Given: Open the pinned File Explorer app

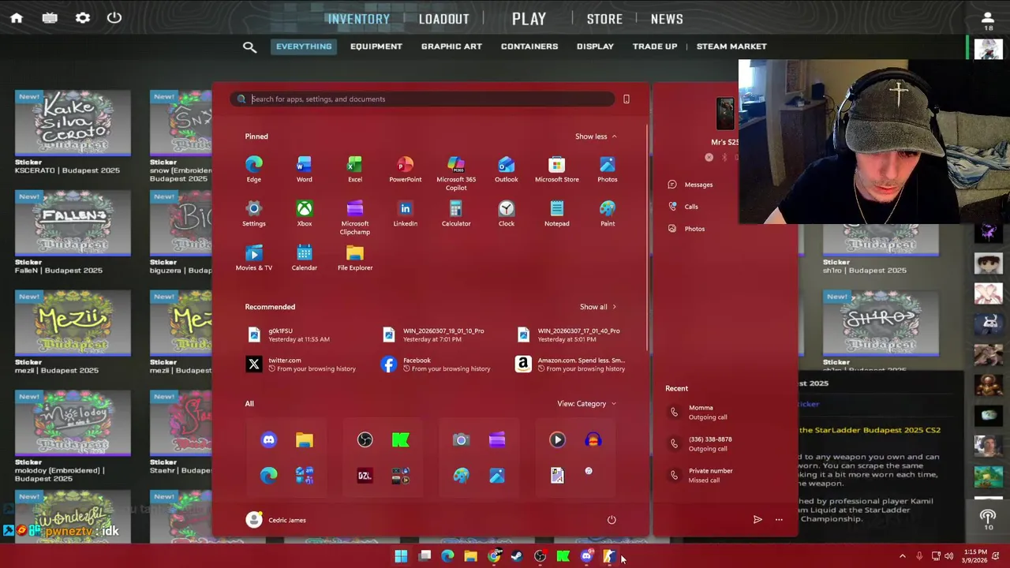Looking at the screenshot, I should point(355,257).
